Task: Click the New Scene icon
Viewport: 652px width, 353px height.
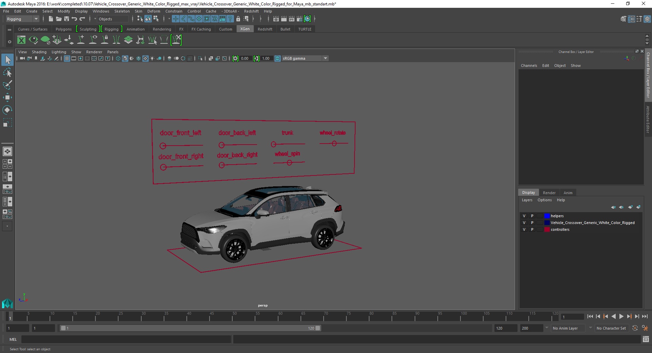Action: pos(51,19)
